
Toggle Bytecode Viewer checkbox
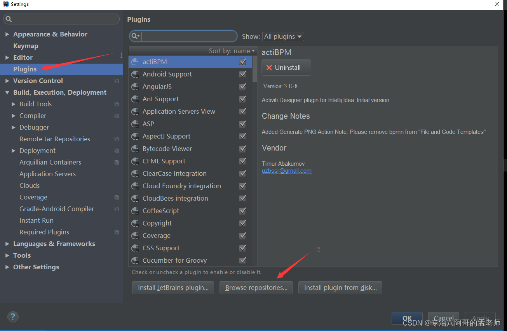[243, 149]
